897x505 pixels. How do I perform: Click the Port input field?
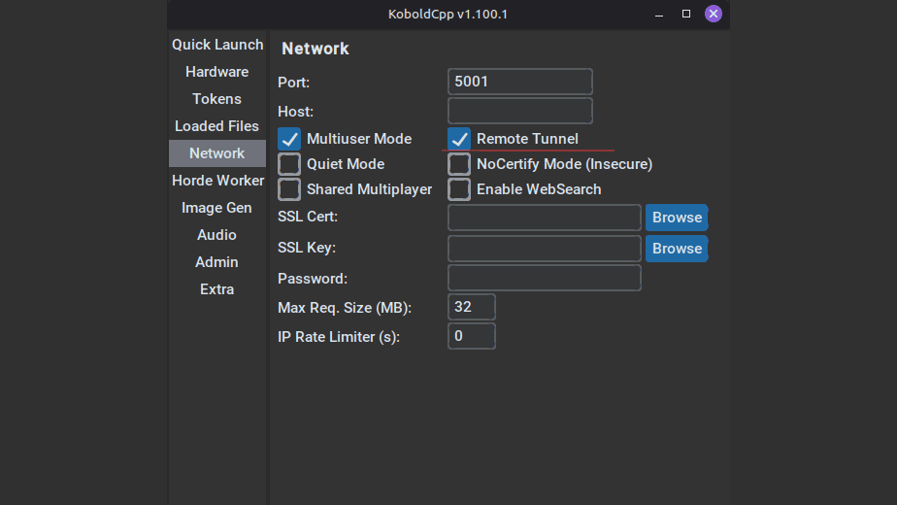pos(519,82)
